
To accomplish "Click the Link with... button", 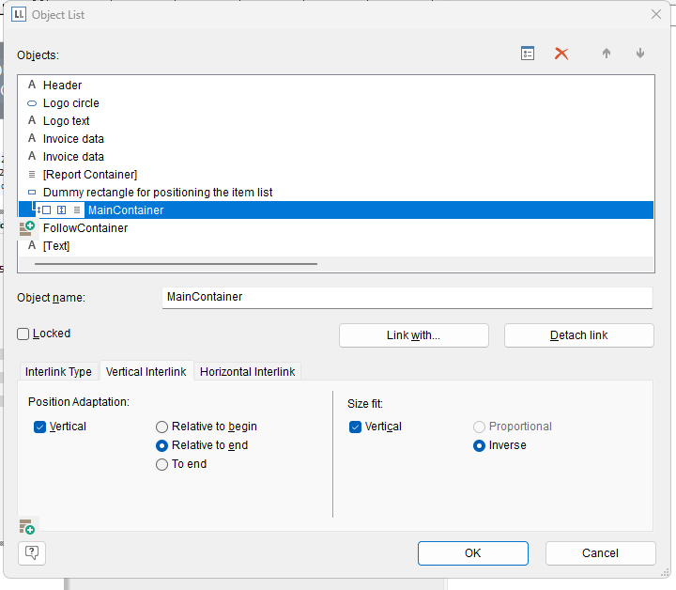I will point(413,335).
